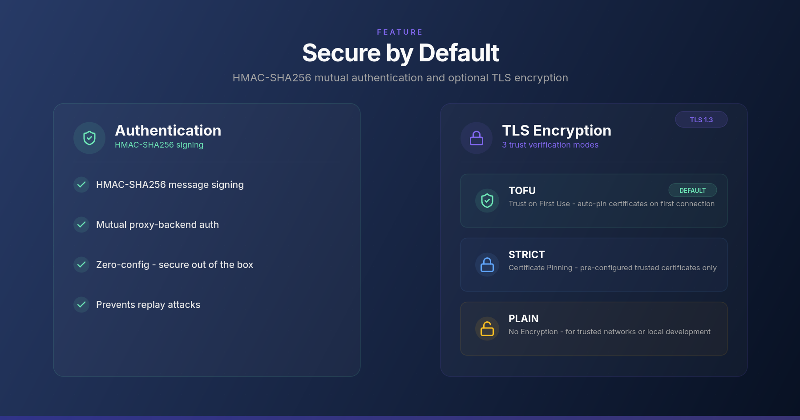Click the STRICT blue padlock icon
Viewport: 800px width, 420px height.
coord(487,265)
